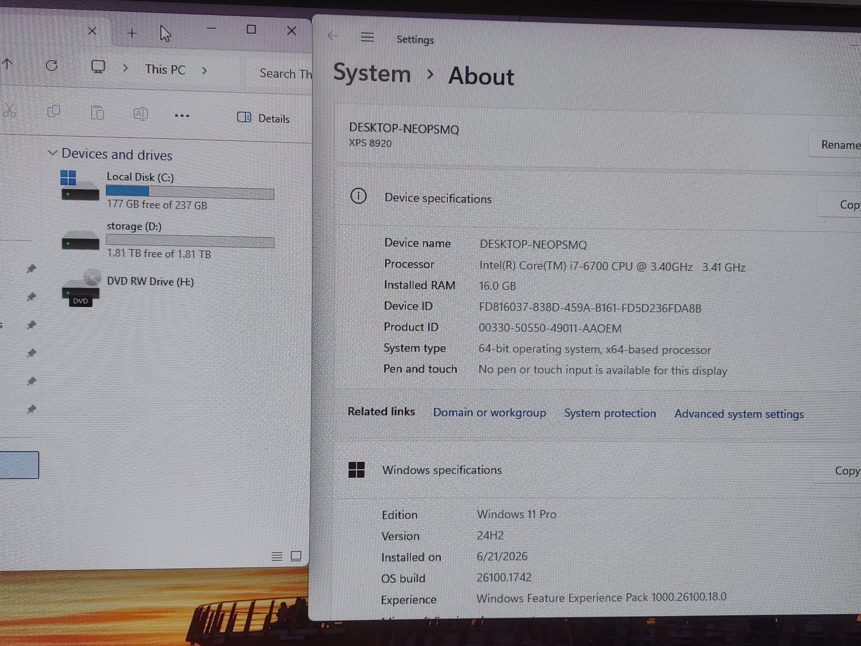Expand the chevron before This PC
861x646 pixels.
pyautogui.click(x=125, y=68)
